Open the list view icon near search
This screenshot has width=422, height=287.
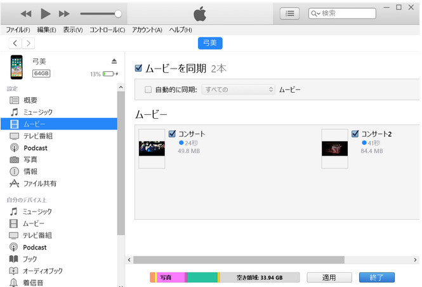pyautogui.click(x=289, y=13)
